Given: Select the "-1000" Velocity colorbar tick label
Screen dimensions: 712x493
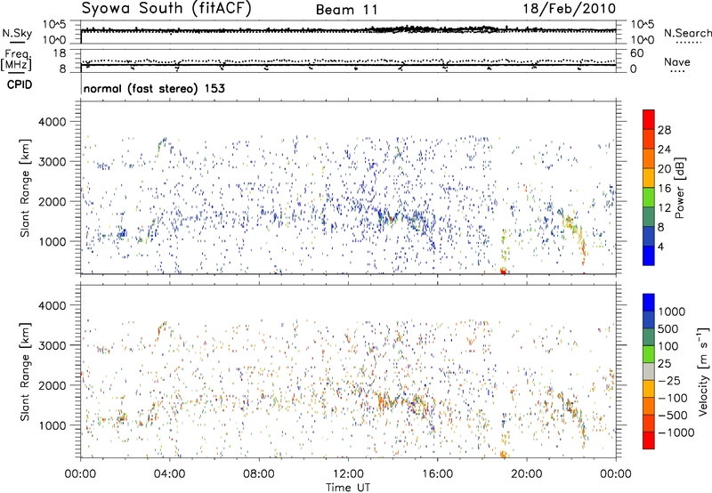Looking at the screenshot, I should 676,432.
